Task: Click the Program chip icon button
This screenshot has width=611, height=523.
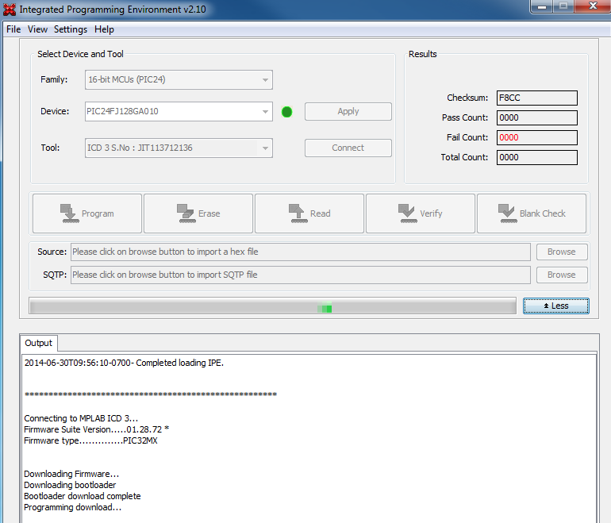Action: pos(86,213)
